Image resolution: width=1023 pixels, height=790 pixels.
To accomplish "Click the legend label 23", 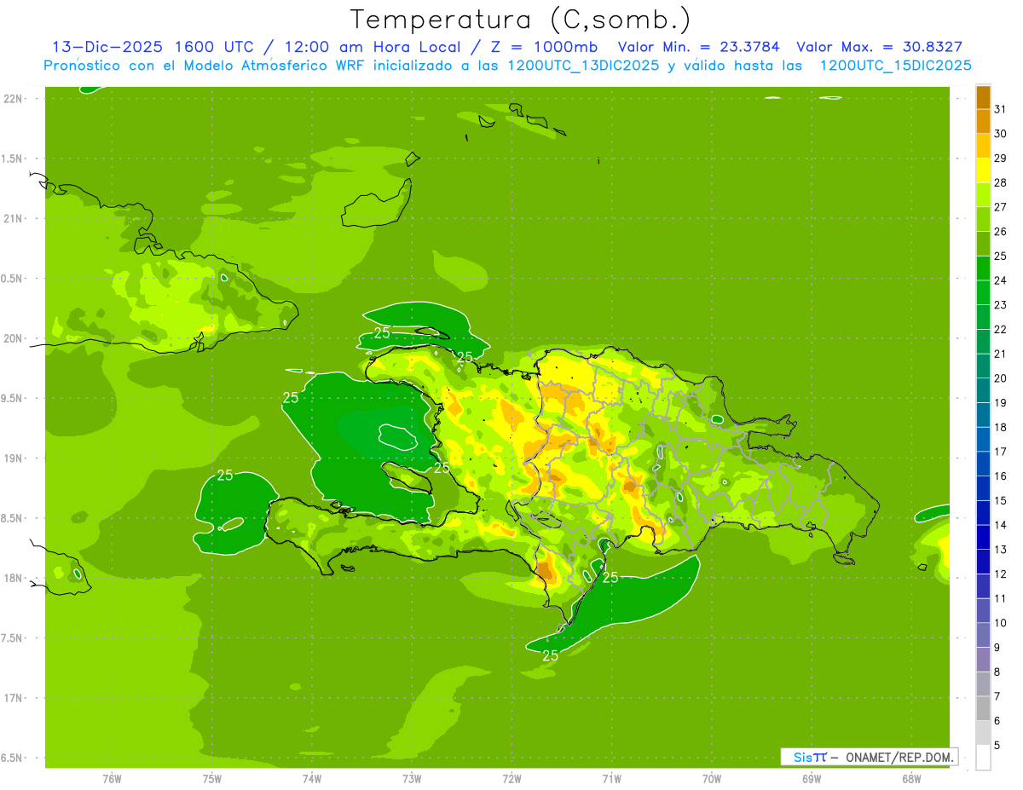I will click(1001, 305).
